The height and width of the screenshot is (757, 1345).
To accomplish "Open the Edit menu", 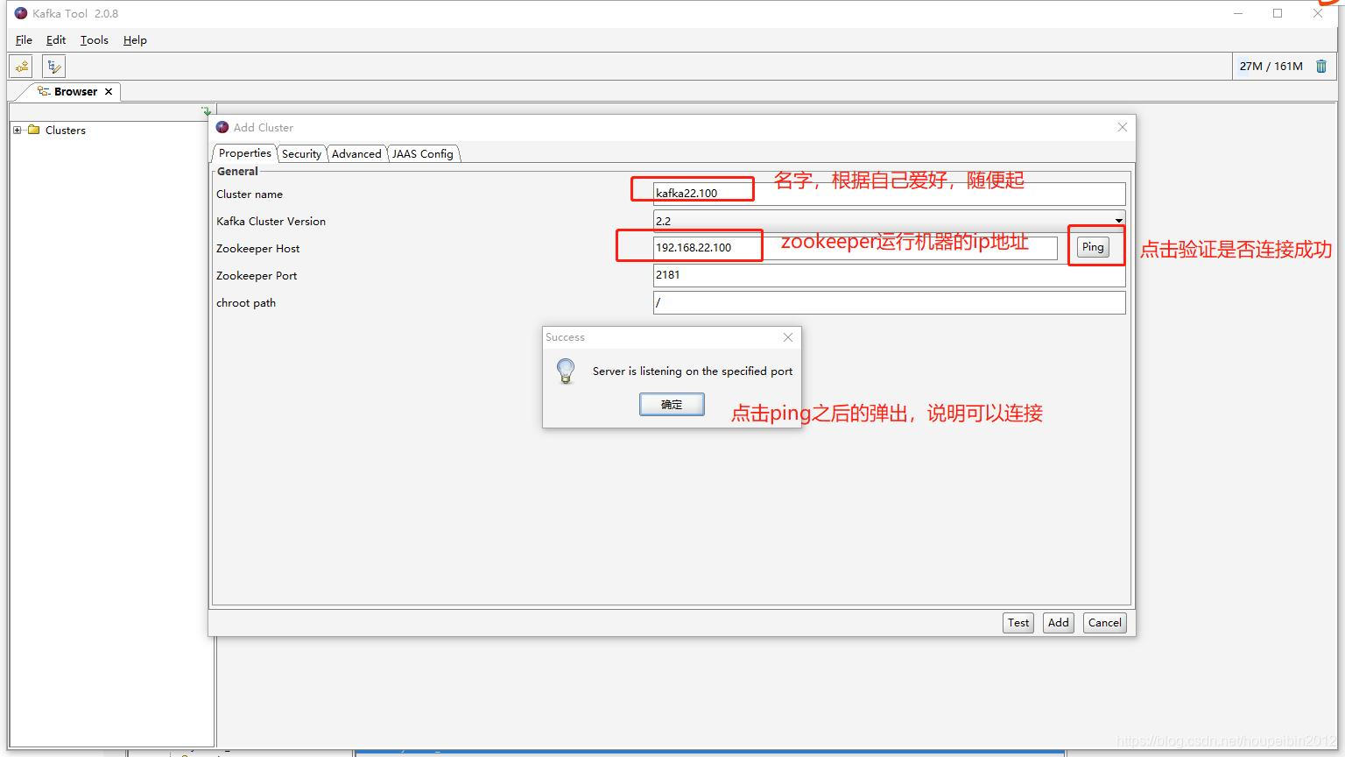I will point(56,40).
